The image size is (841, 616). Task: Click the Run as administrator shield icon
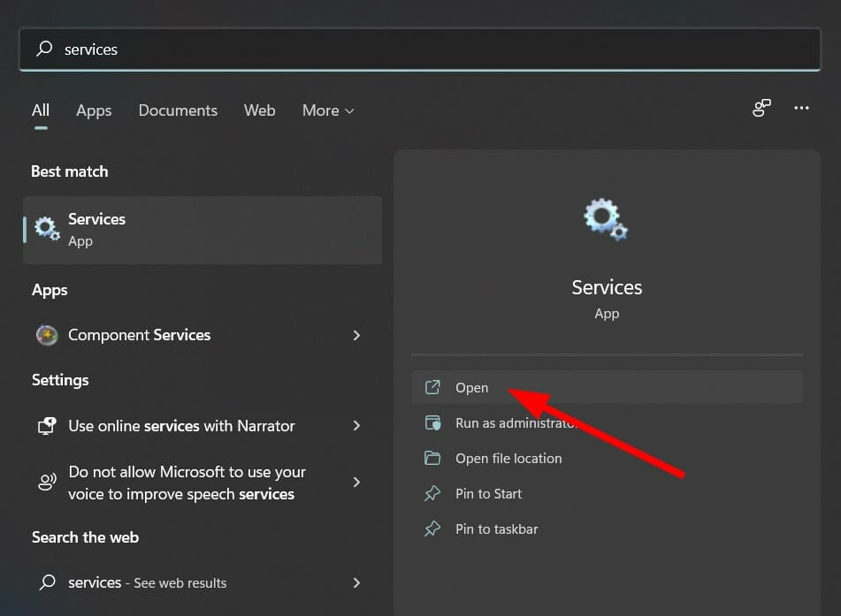(433, 422)
